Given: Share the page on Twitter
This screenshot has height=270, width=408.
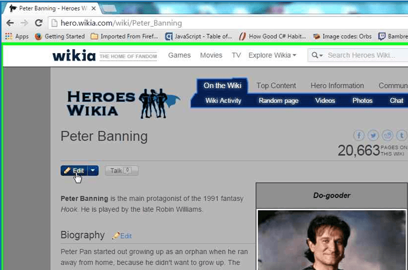Looking at the screenshot, I should (x=373, y=135).
